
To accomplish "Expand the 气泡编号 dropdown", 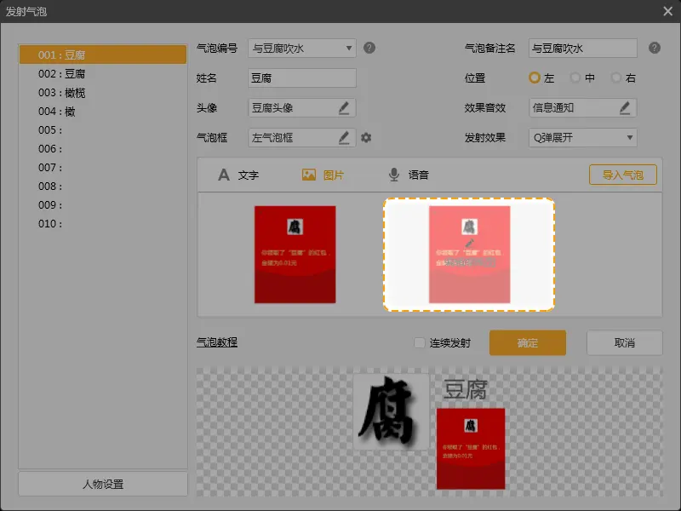I will [x=349, y=49].
